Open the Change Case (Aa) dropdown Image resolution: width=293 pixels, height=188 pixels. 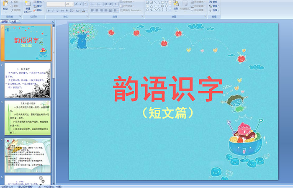tap(77, 10)
